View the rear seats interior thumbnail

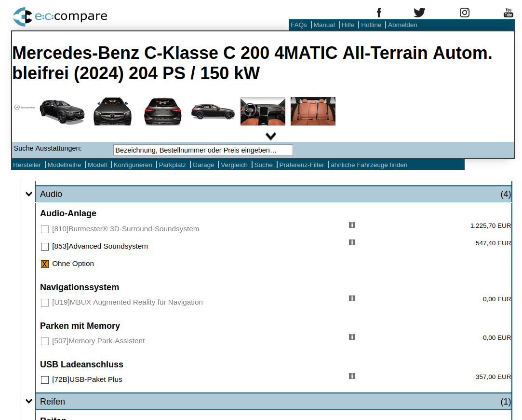313,112
